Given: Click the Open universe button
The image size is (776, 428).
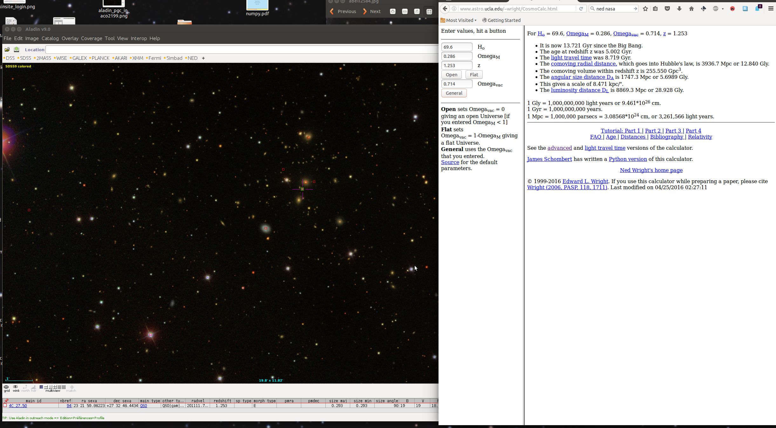Looking at the screenshot, I should [451, 75].
